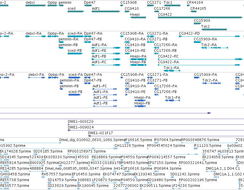244x190 pixels.
Task: Click the Hsepi-RA transcript label
Action: pos(138,56)
